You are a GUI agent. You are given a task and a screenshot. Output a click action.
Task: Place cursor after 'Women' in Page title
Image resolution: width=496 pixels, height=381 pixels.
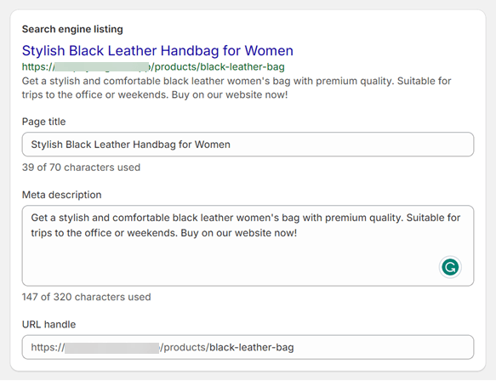pos(231,145)
